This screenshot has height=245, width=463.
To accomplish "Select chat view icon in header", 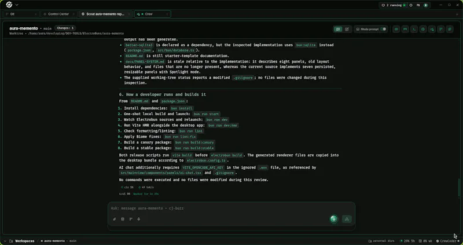I will (338, 29).
